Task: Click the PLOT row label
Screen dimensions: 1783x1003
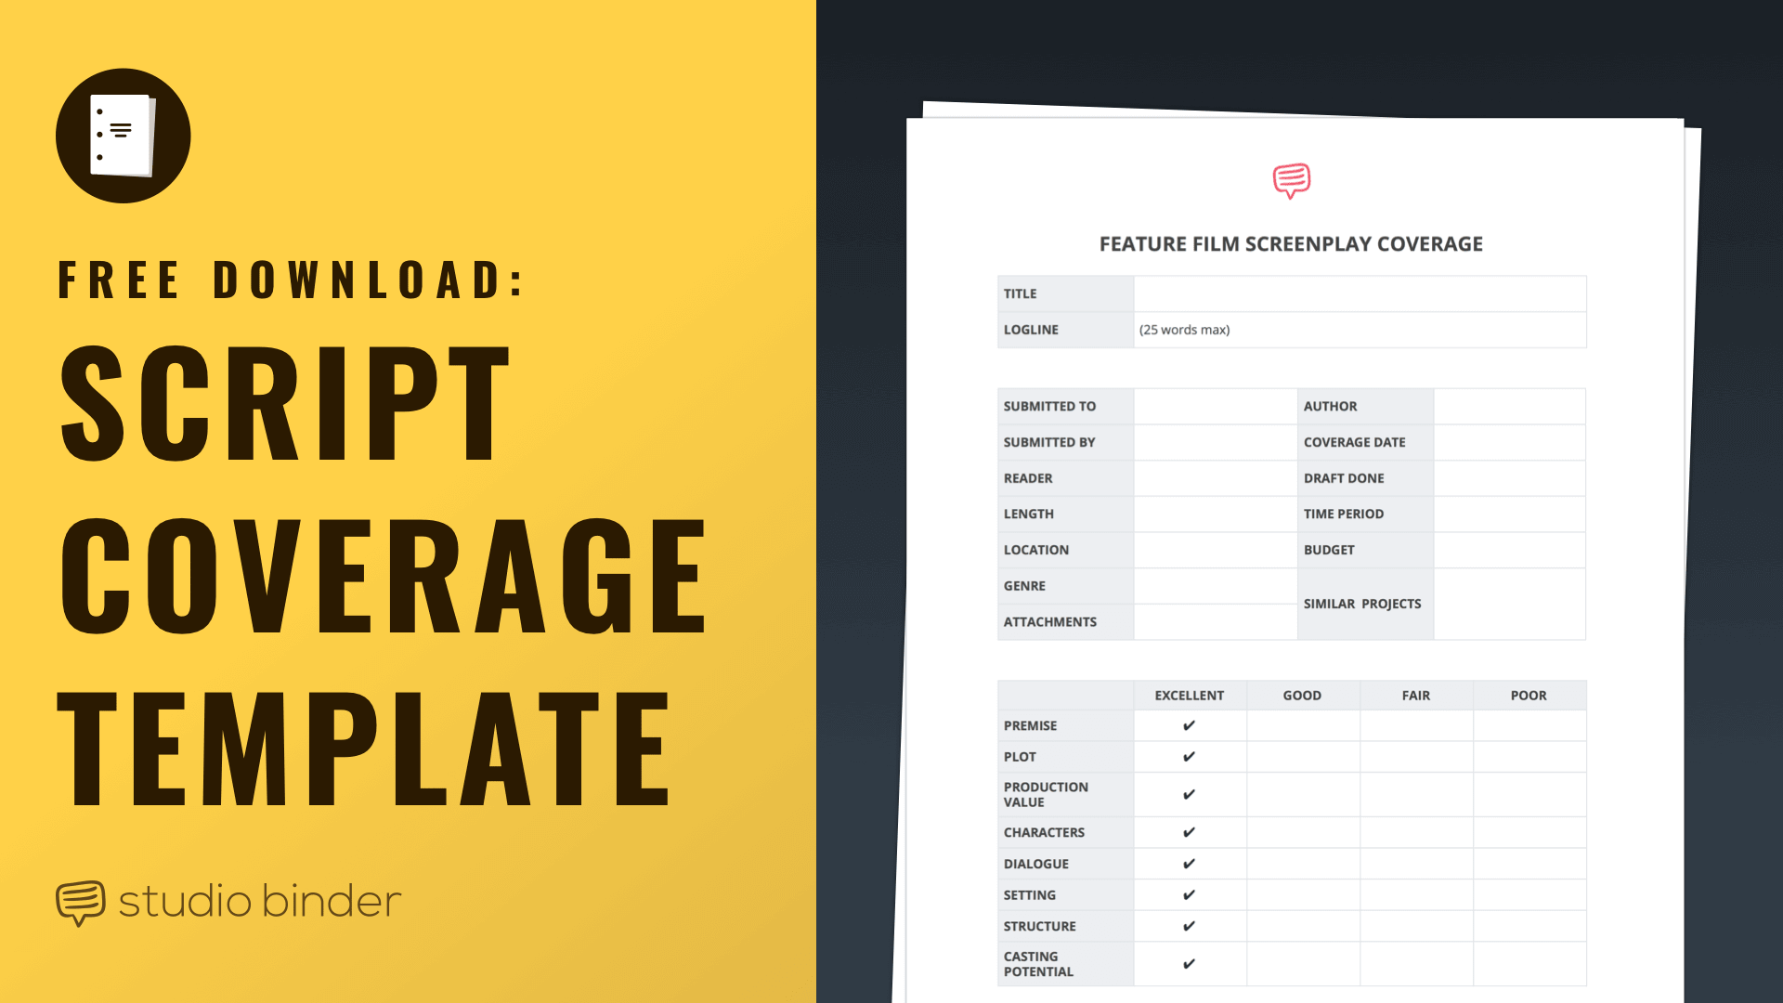Action: coord(1020,757)
